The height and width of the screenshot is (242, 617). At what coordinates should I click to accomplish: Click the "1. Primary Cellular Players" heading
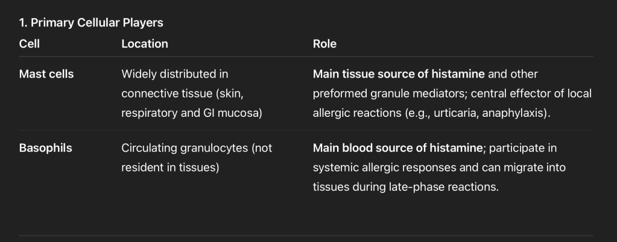pos(91,23)
